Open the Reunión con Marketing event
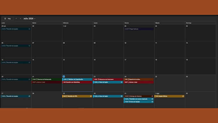Viewport: 218px width, 123px height. [78, 82]
